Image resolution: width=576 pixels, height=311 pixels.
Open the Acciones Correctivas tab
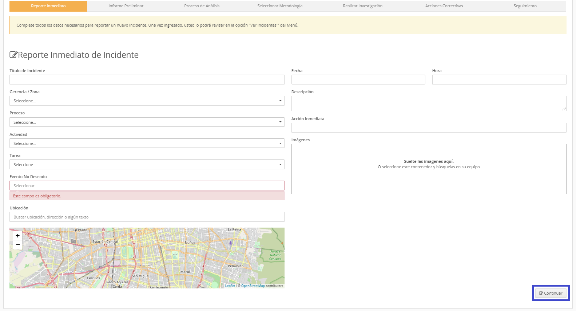444,6
